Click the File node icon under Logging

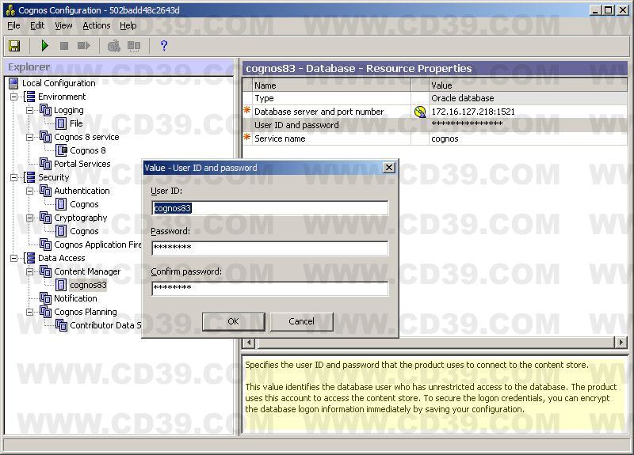point(61,123)
